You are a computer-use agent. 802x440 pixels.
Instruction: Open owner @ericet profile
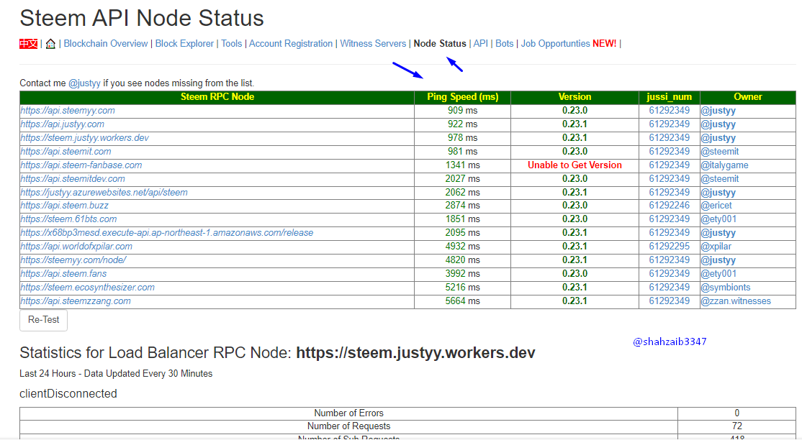[716, 206]
